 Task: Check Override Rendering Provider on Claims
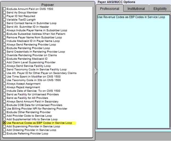4,55
